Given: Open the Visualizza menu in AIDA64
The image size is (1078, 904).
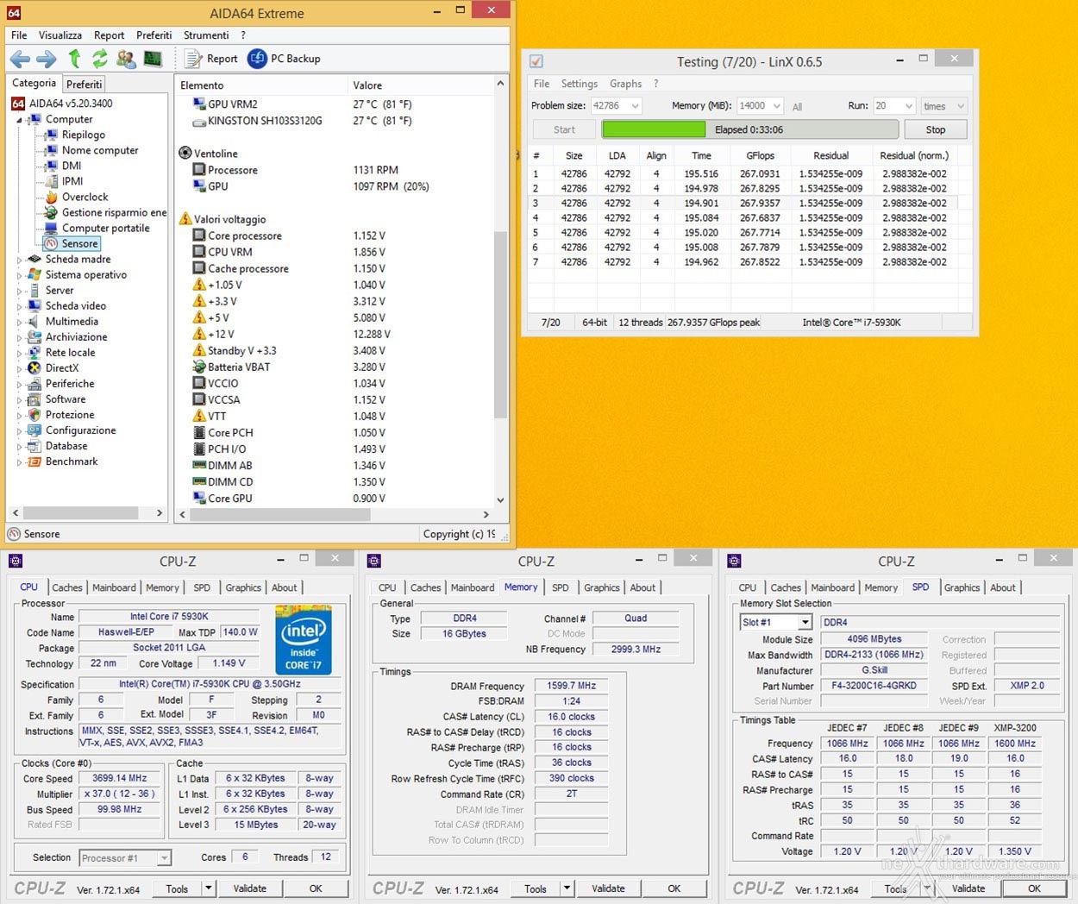Looking at the screenshot, I should point(60,35).
